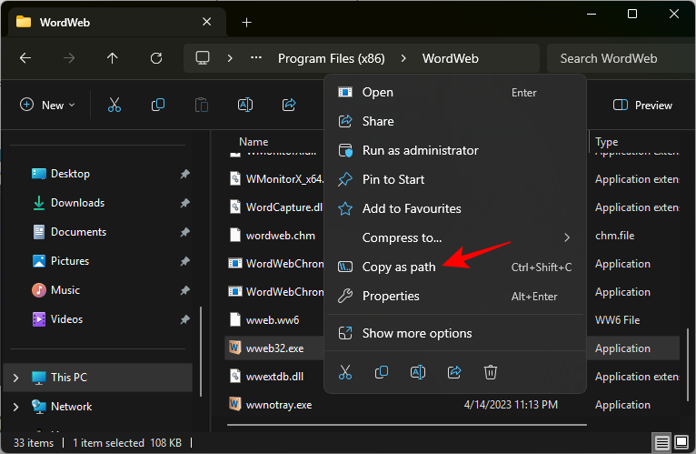This screenshot has height=454, width=696.
Task: Refresh the folder view
Action: tap(155, 58)
